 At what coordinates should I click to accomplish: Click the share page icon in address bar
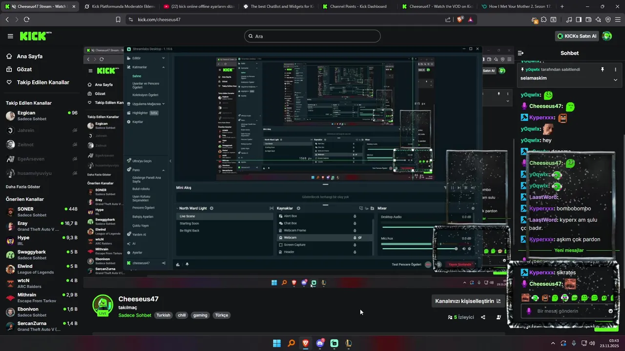[448, 19]
